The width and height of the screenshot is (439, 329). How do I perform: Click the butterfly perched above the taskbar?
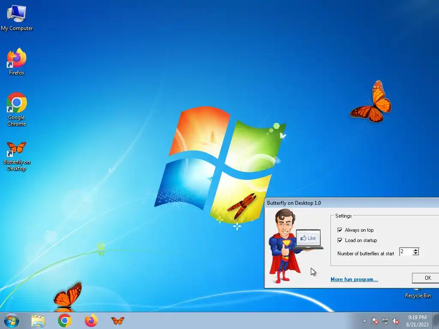pyautogui.click(x=67, y=296)
